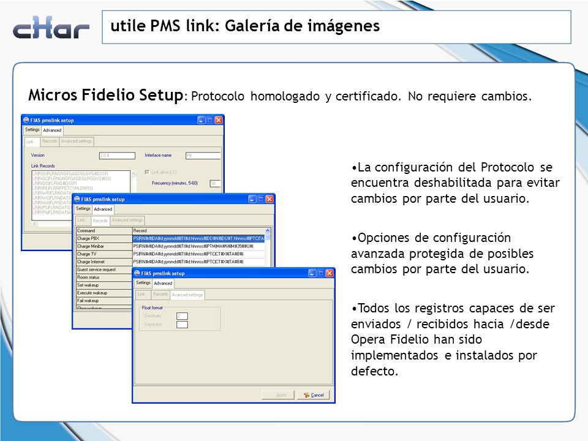Select the Set wakeup row
This screenshot has width=588, height=441.
(x=104, y=285)
